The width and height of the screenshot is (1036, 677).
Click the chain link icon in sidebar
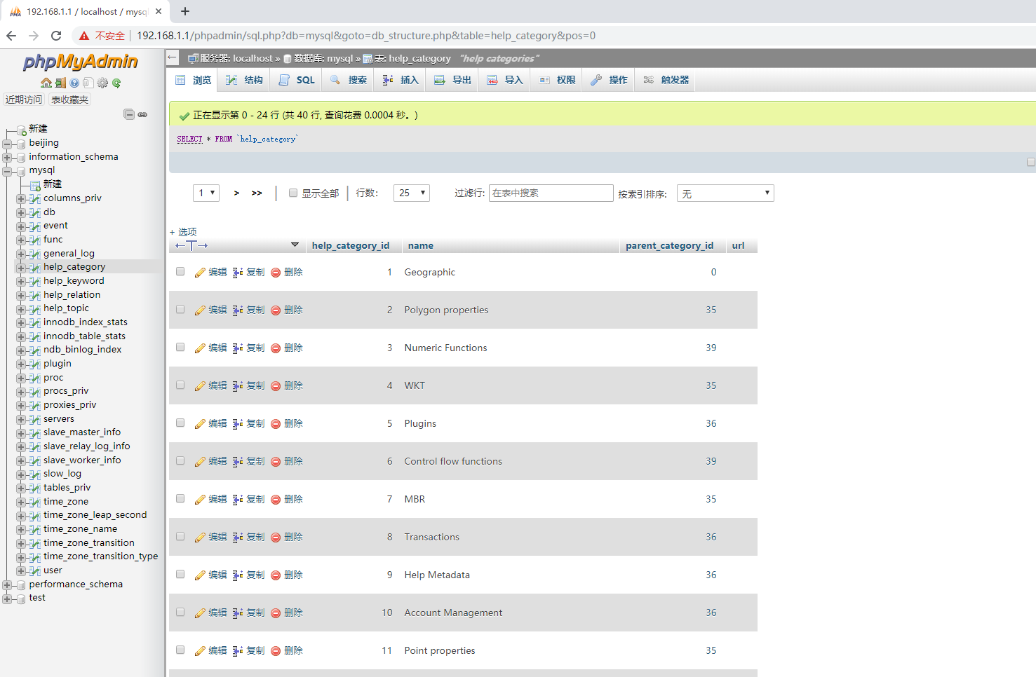click(142, 114)
